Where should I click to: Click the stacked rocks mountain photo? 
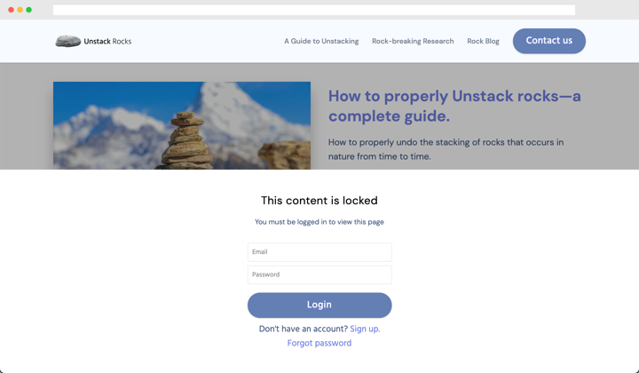point(182,125)
